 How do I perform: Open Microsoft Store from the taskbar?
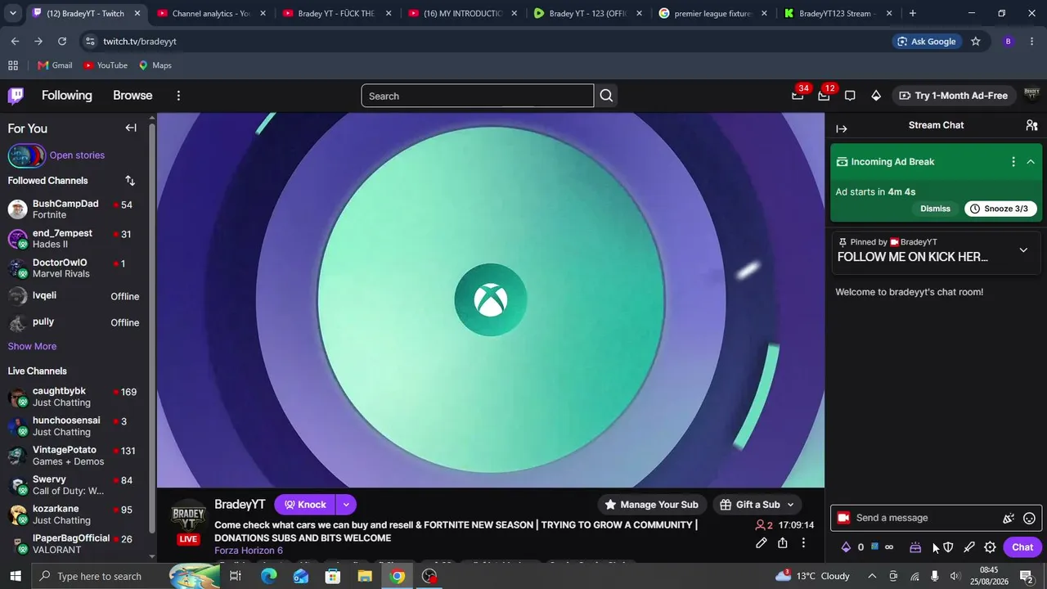[x=333, y=577]
